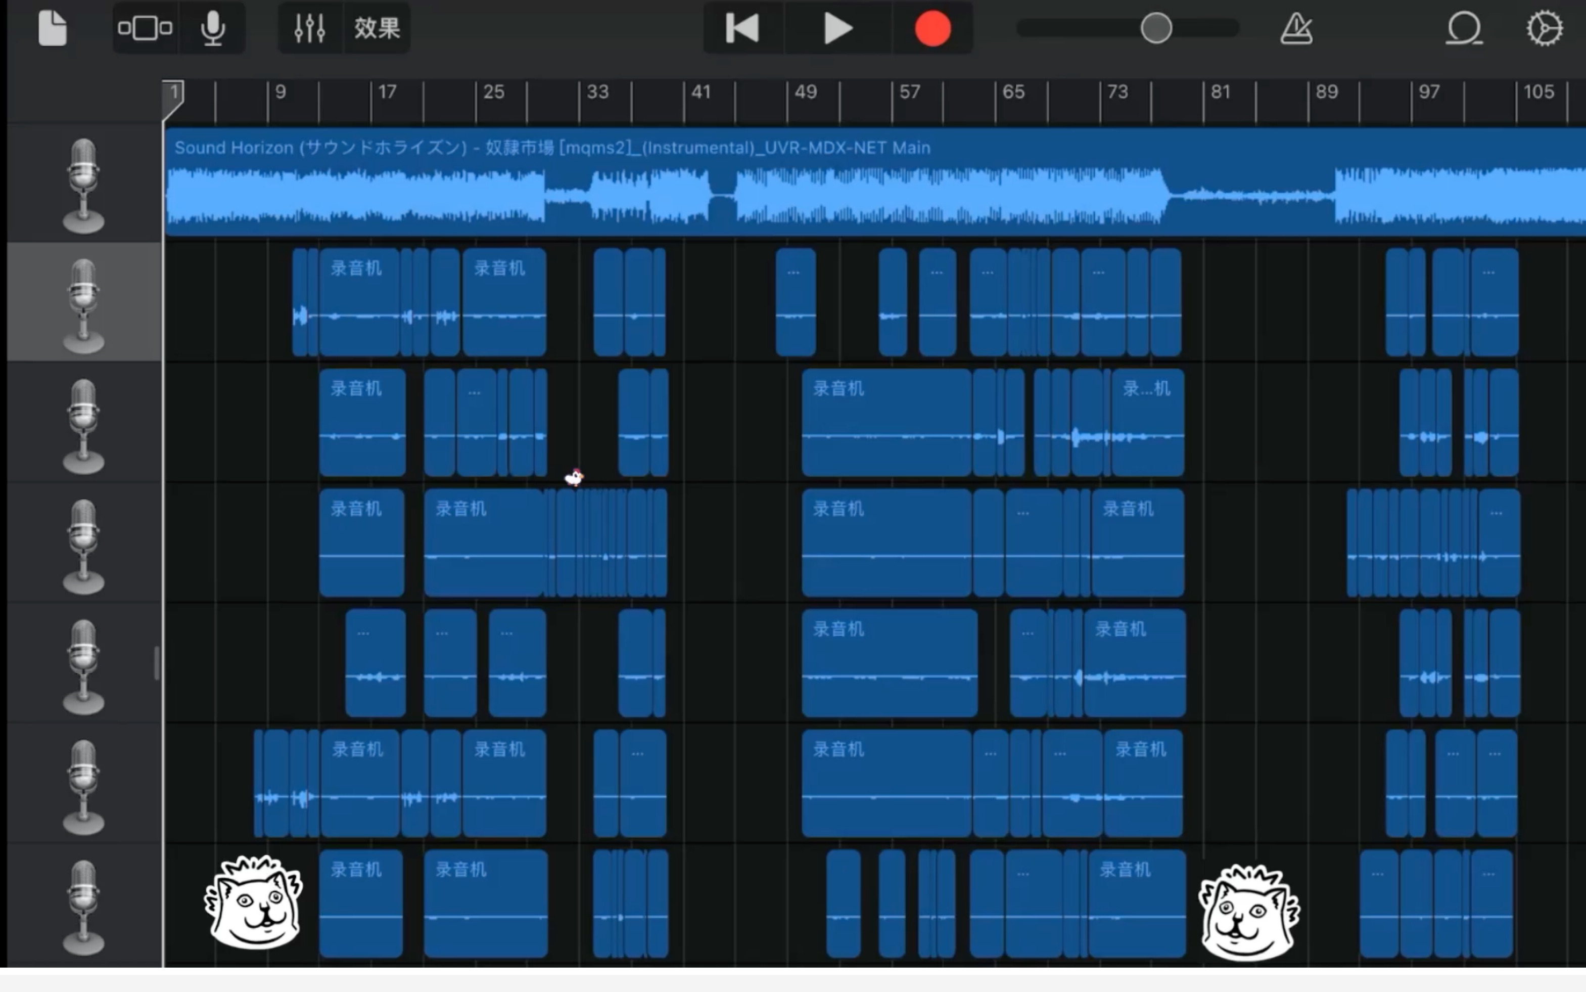
Task: Click bar 9 on the ruler
Action: (281, 92)
